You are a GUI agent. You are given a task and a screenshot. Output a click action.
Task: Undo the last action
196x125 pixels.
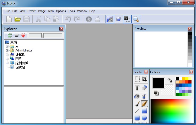tap(68, 19)
